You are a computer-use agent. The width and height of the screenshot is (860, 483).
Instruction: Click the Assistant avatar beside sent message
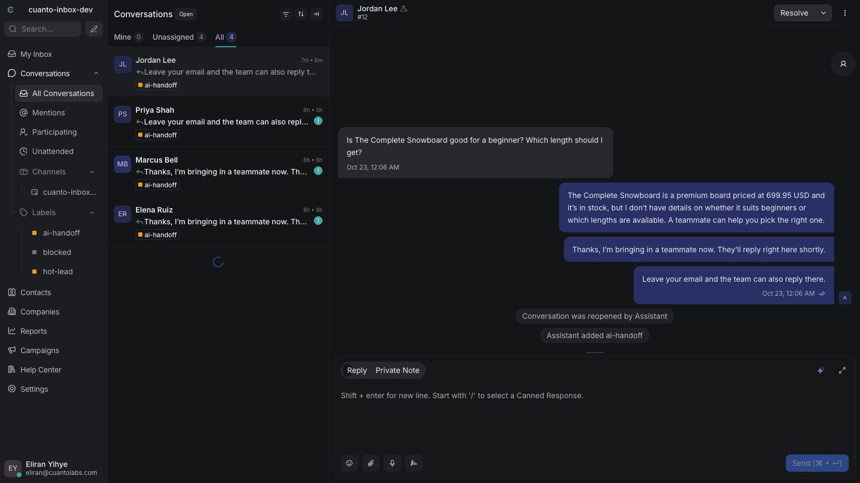[x=845, y=298]
